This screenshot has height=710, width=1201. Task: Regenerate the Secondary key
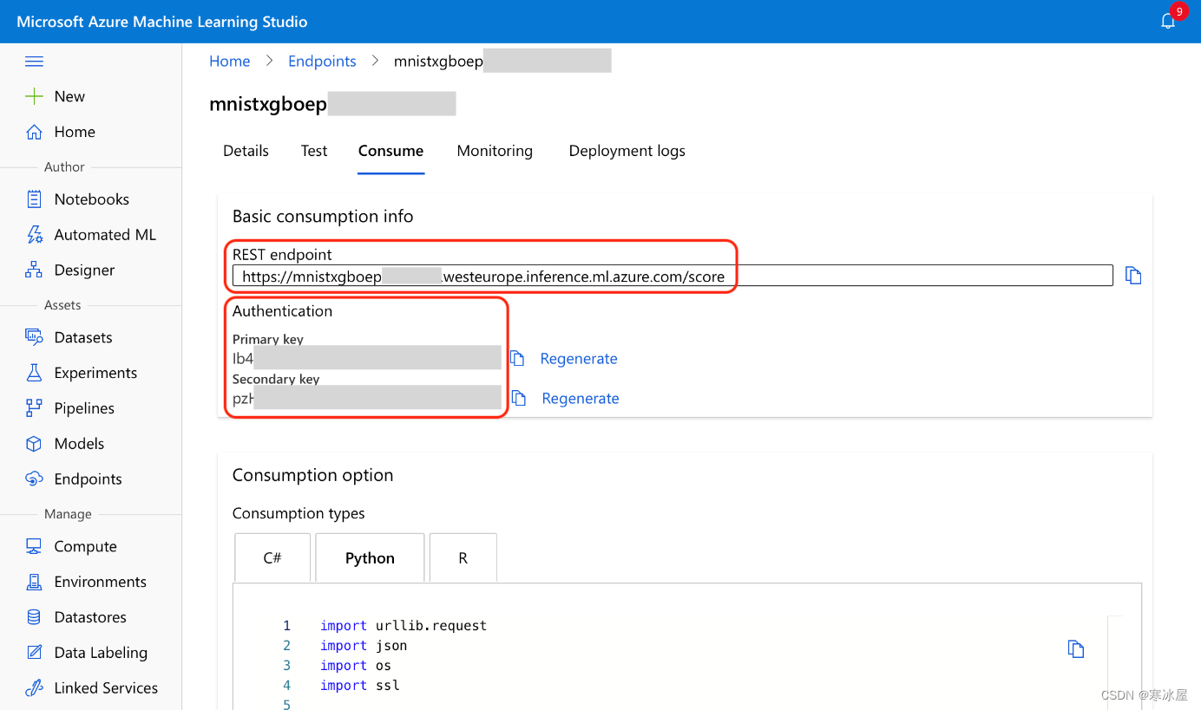pos(581,398)
